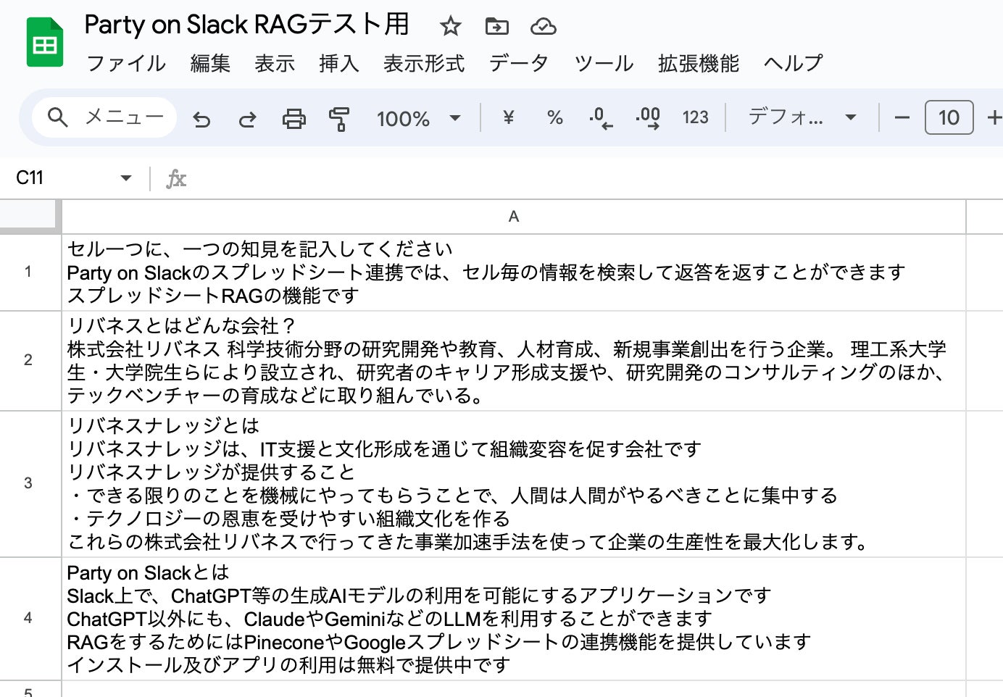Open the 編集 menu

(x=210, y=64)
